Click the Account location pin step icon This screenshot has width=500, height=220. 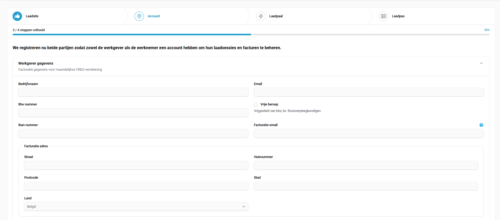click(139, 16)
